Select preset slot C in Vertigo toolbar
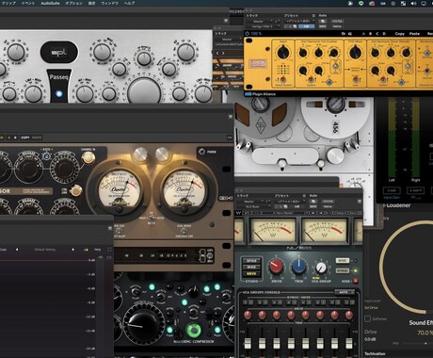 click(x=377, y=34)
